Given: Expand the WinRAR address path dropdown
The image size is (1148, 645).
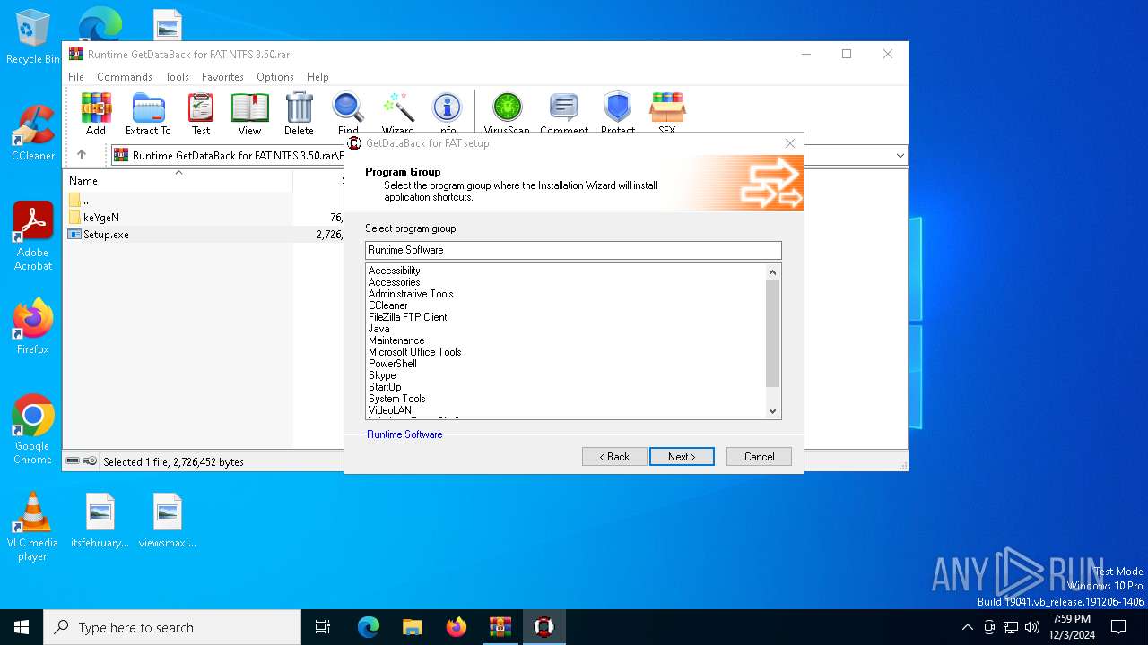Looking at the screenshot, I should [x=900, y=156].
